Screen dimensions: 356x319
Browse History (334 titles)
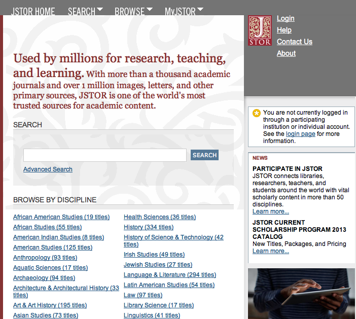pyautogui.click(x=149, y=227)
